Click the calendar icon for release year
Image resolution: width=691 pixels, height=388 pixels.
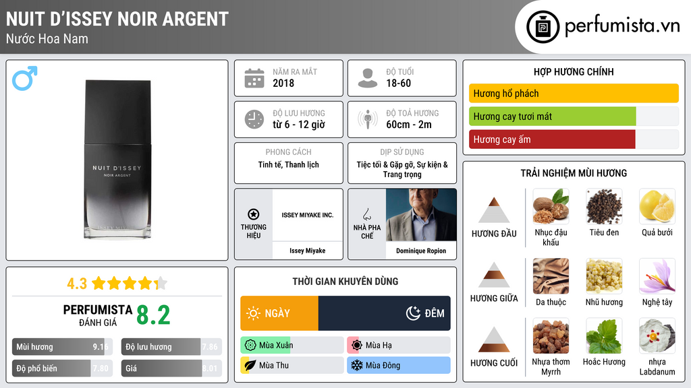[x=254, y=78]
